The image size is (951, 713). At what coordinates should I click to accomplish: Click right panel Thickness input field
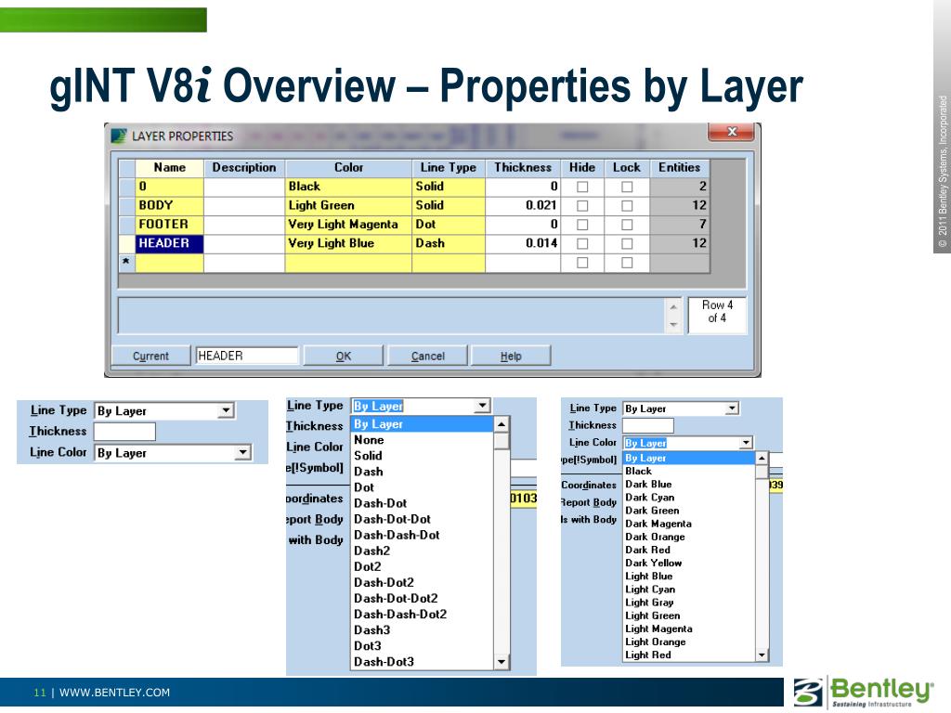coord(647,425)
